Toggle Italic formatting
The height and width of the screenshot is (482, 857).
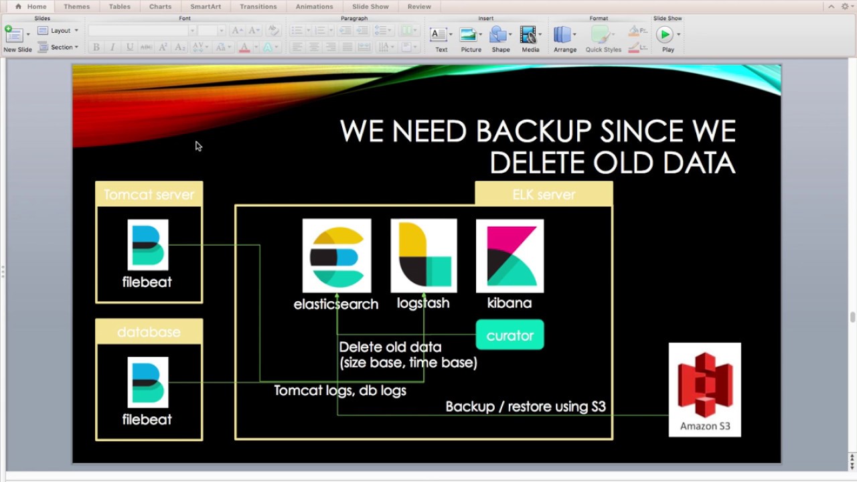(x=112, y=47)
